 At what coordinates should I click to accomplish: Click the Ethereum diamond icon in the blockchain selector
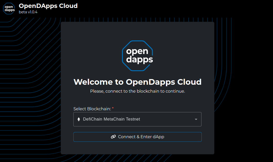(x=79, y=119)
